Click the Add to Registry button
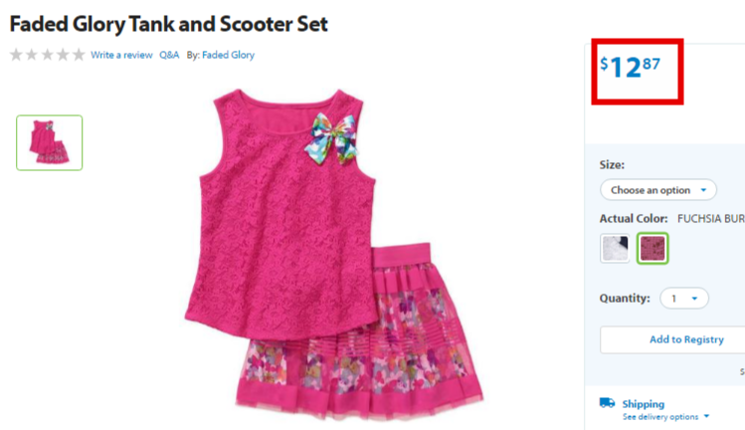This screenshot has width=745, height=430. (686, 339)
